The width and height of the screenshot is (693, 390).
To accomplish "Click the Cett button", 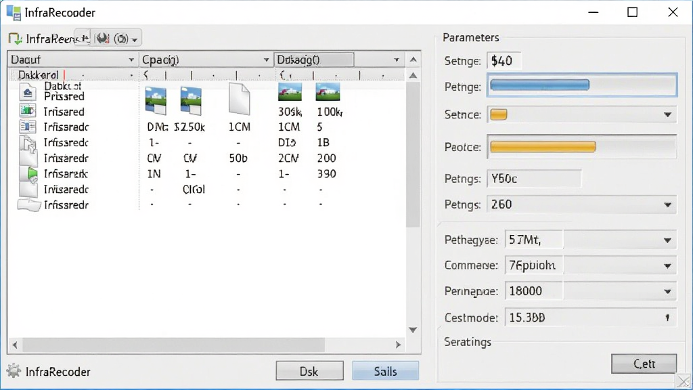I will coord(644,364).
